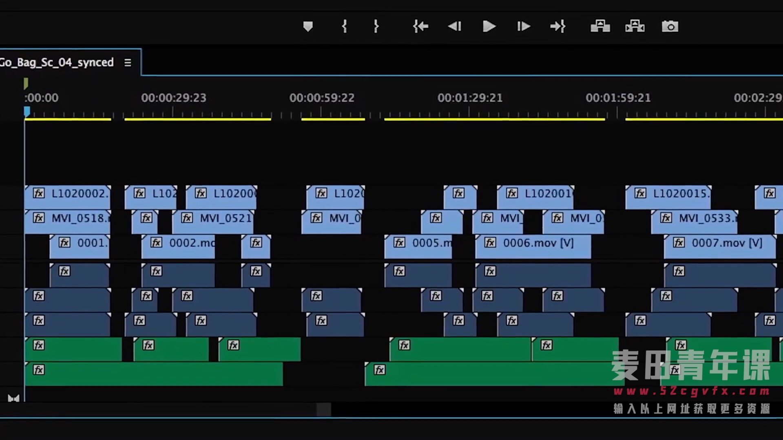The height and width of the screenshot is (440, 783).
Task: Click the Go to Out point button
Action: tap(557, 26)
